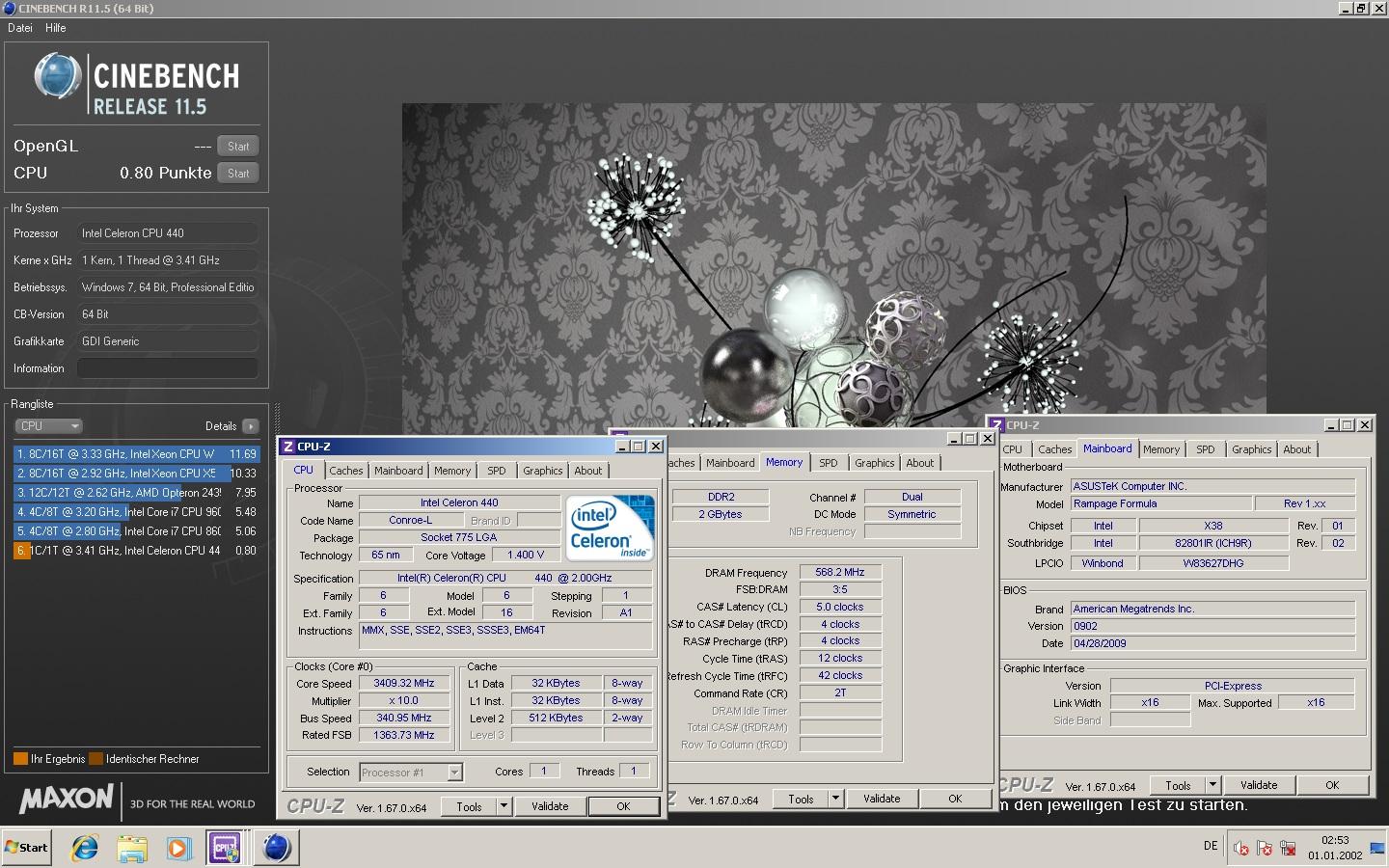
Task: Select ranking row 5 Core i7 5.06
Action: (136, 531)
